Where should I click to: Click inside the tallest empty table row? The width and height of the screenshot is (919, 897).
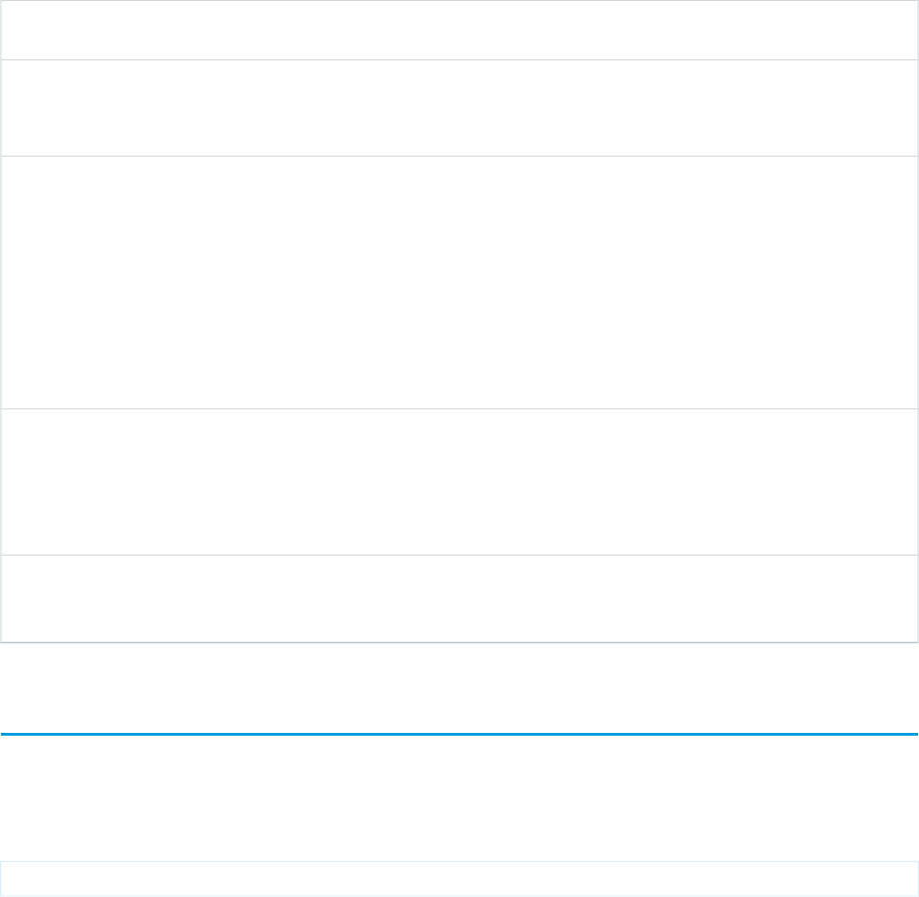(x=459, y=281)
